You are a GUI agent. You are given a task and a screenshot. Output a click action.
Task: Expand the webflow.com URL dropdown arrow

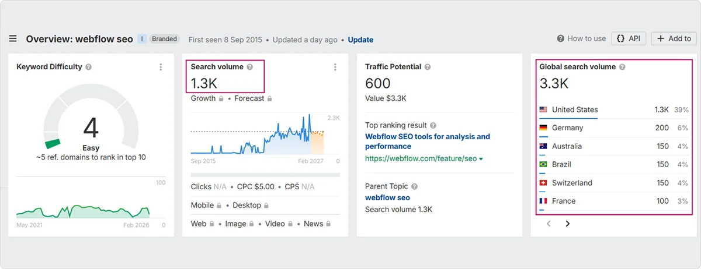click(x=481, y=159)
